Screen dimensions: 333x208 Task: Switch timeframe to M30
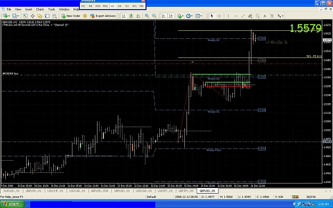coord(105,6)
